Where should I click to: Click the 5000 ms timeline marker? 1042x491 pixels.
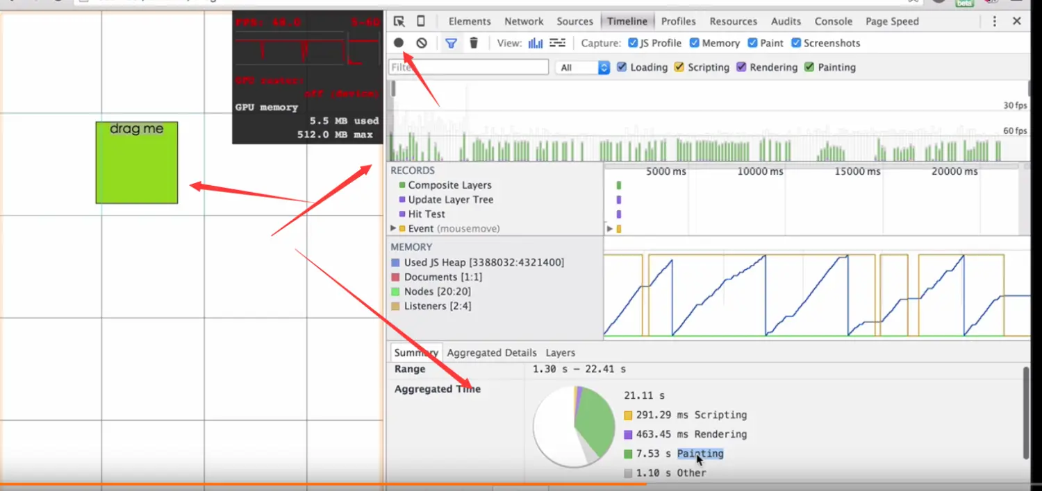click(665, 171)
